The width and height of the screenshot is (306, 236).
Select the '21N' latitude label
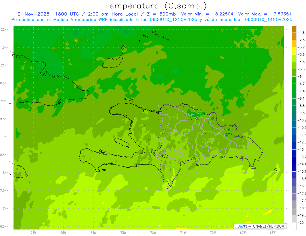click(4, 65)
